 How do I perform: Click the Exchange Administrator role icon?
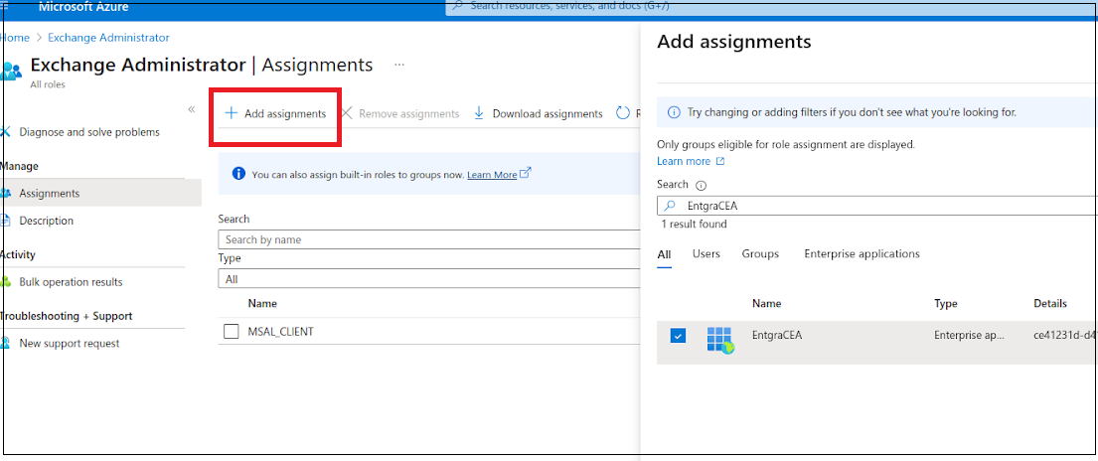coord(11,72)
